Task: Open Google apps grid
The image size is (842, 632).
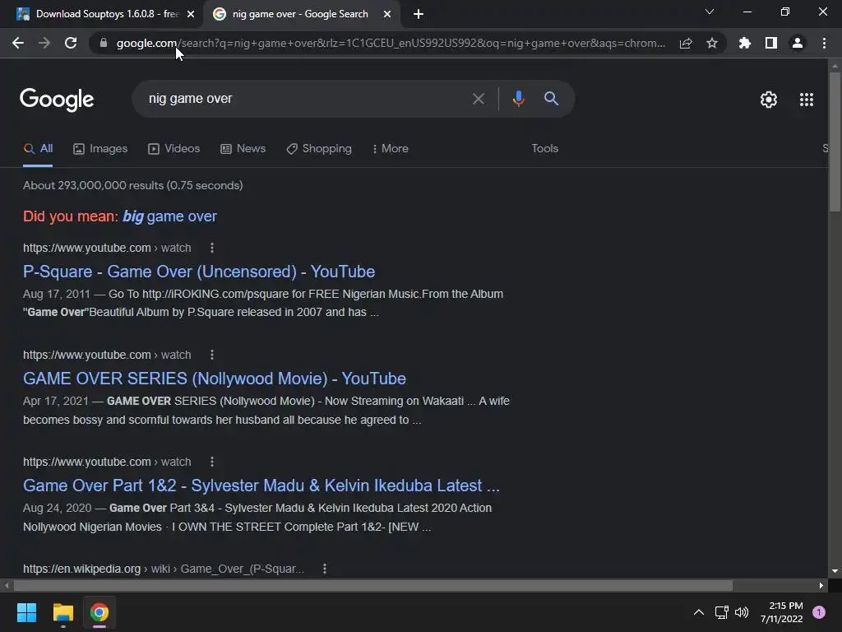Action: tap(807, 100)
